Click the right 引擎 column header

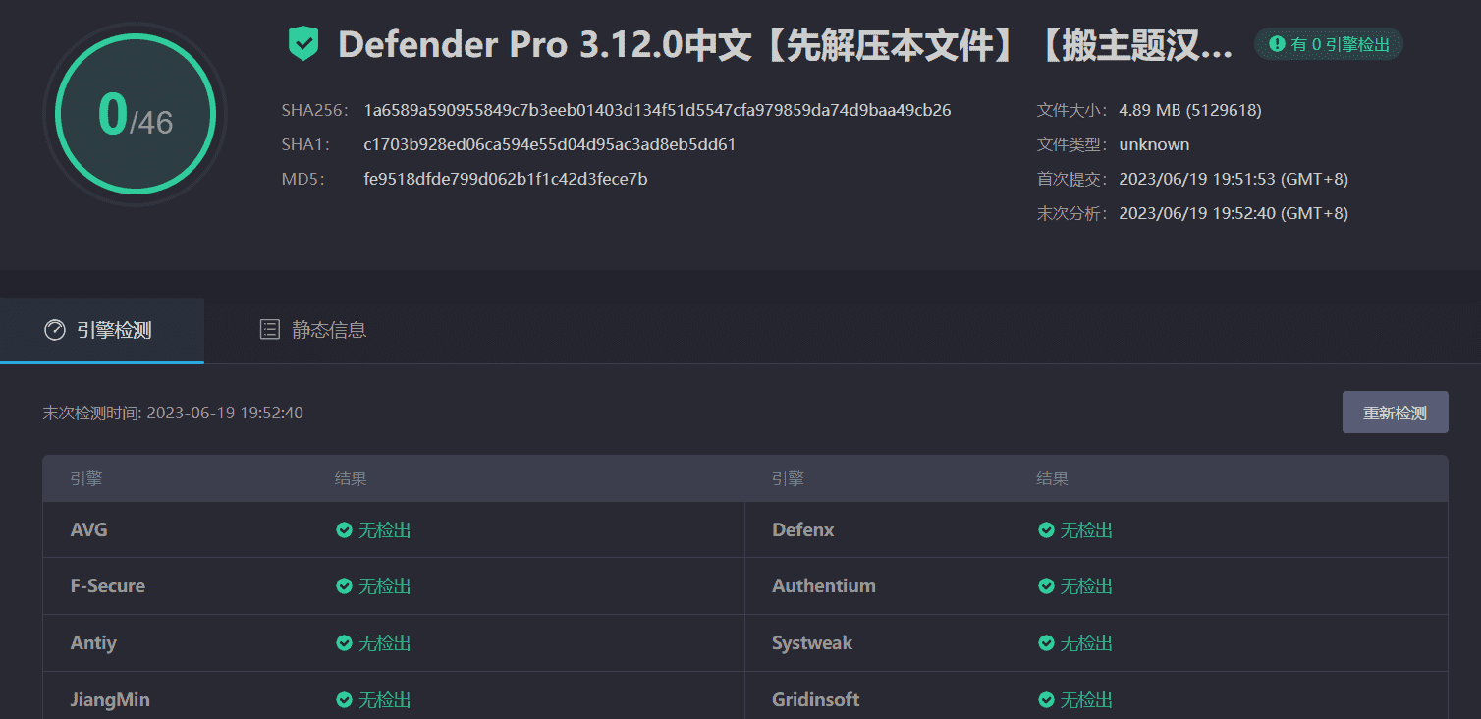tap(788, 479)
